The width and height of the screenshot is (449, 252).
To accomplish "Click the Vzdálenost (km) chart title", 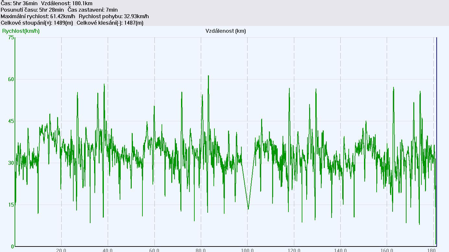I will click(x=225, y=31).
